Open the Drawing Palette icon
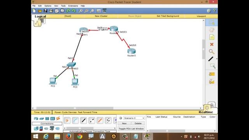The width and height of the screenshot is (249, 140). pyautogui.click(x=98, y=11)
